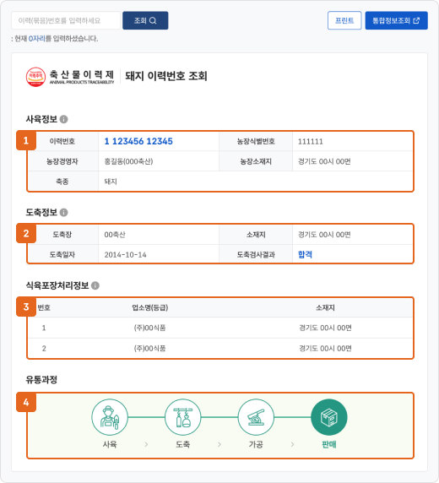The width and height of the screenshot is (439, 483).
Task: Click the 판매 step label
Action: pyautogui.click(x=329, y=444)
